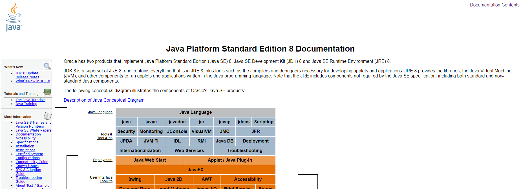Open About Test / Sample link
The image size is (521, 189).
[x=32, y=185]
